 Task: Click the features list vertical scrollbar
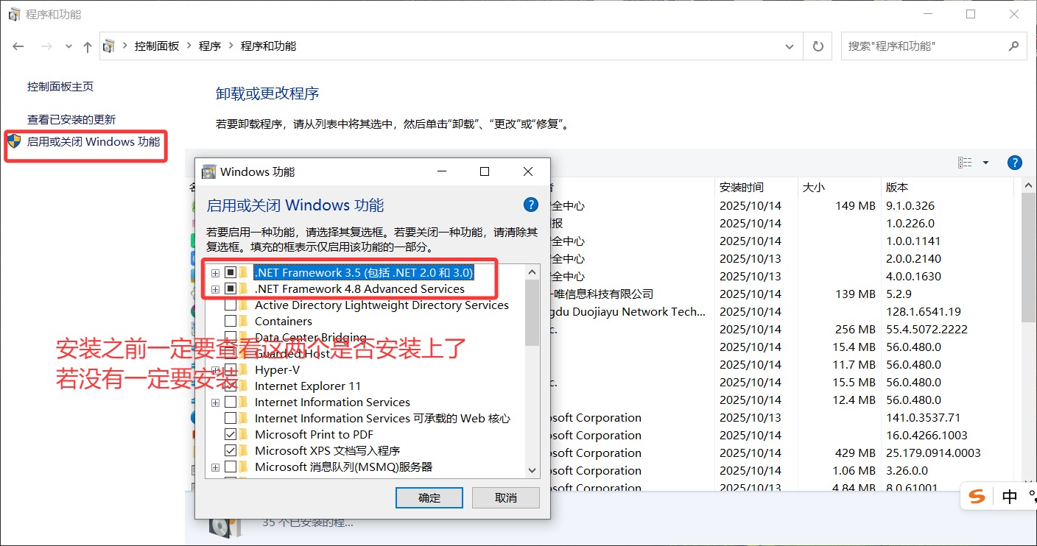(532, 370)
